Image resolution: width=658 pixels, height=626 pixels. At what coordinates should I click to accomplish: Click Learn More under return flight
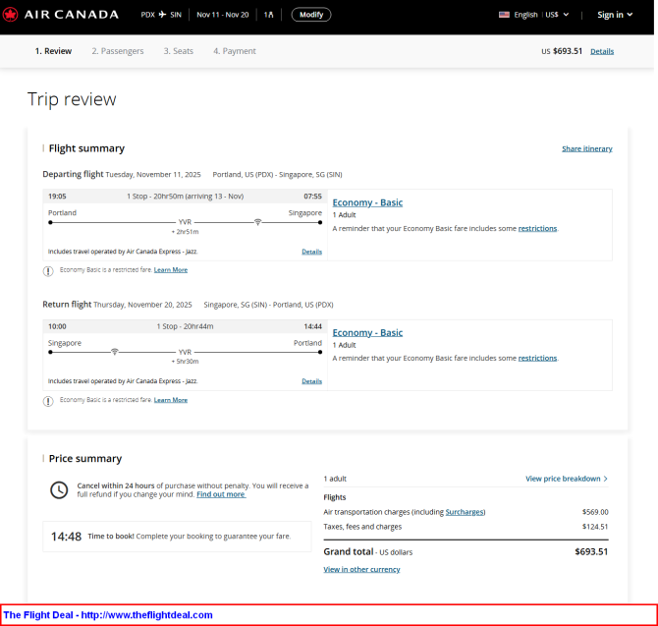pyautogui.click(x=170, y=400)
